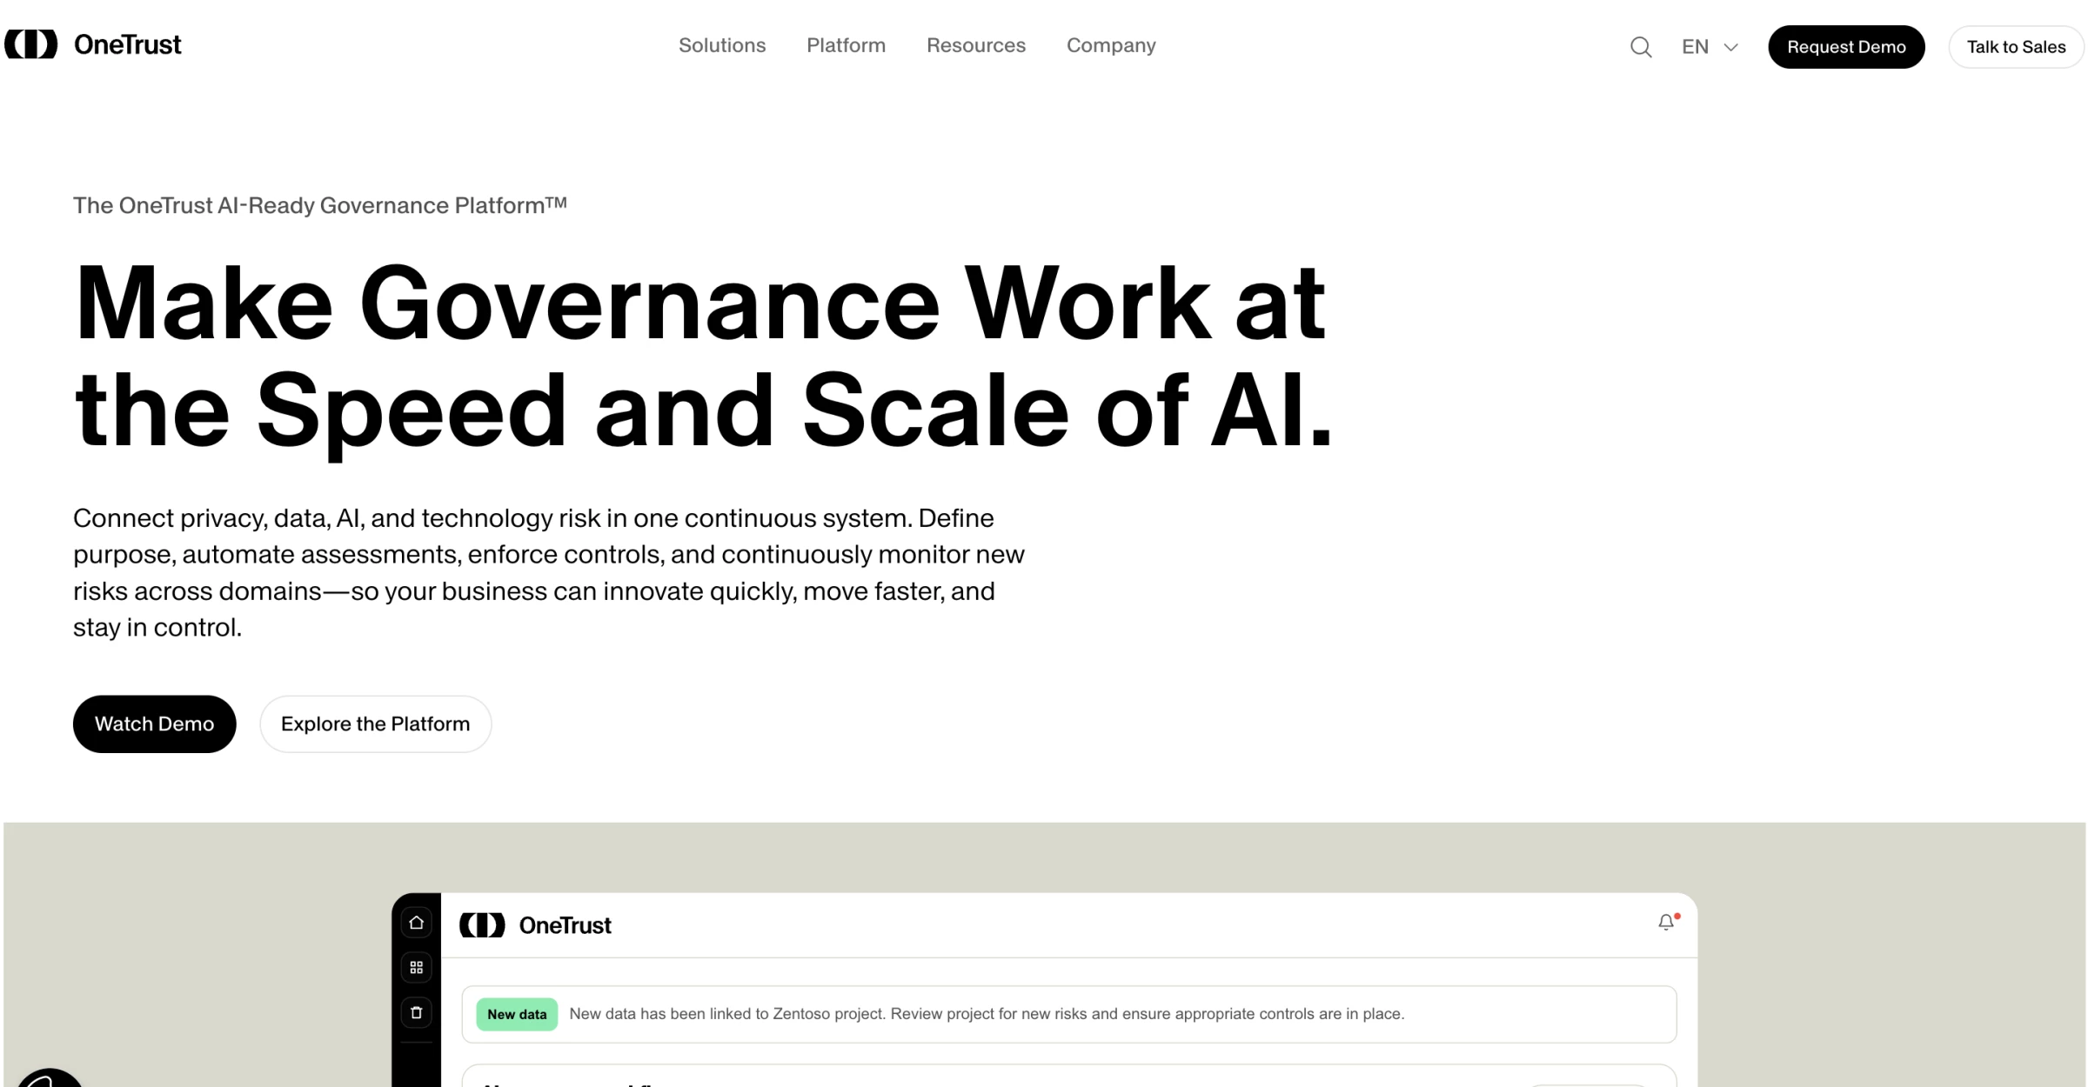
Task: Open the search magnifier icon
Action: pos(1641,47)
